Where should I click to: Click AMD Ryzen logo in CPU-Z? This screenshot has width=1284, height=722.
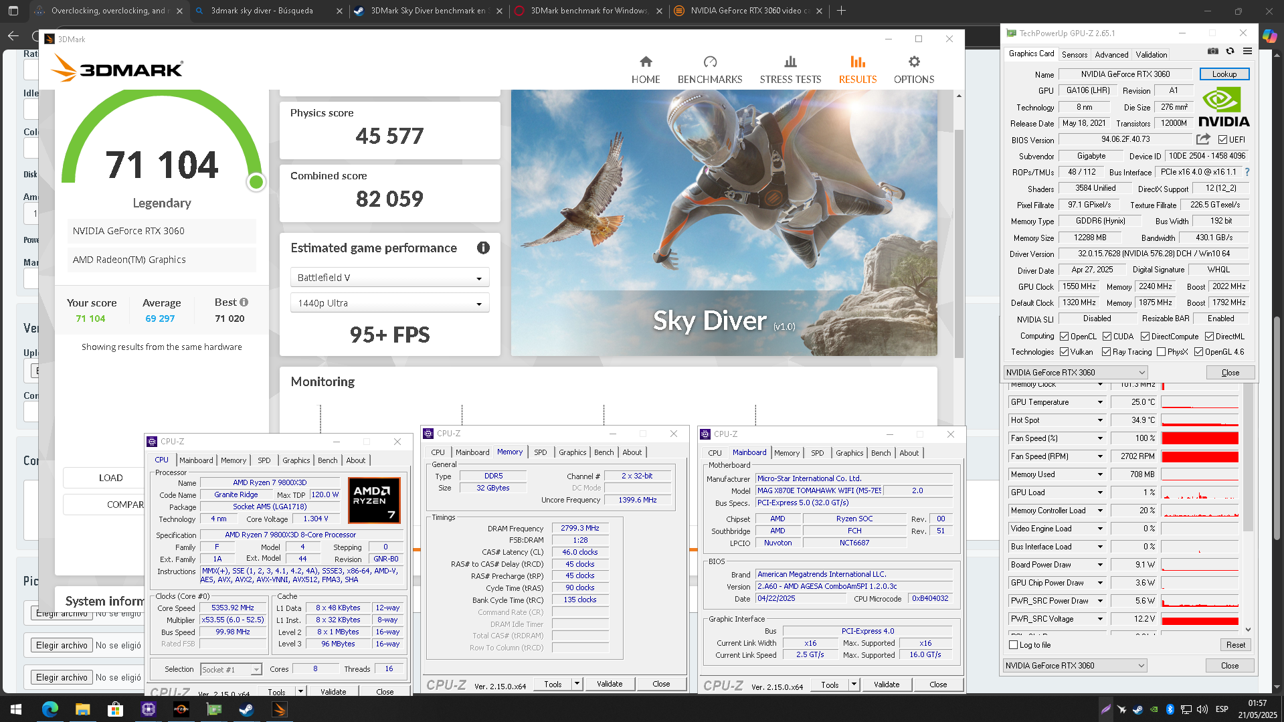tap(374, 500)
